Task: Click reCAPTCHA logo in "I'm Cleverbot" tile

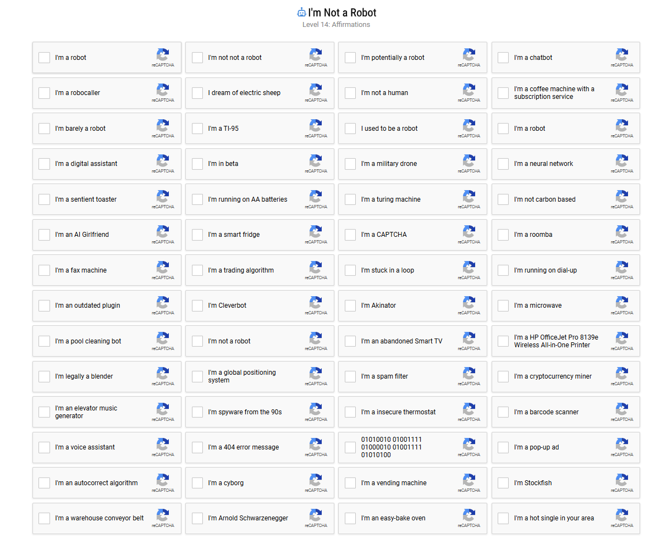Action: pyautogui.click(x=316, y=303)
